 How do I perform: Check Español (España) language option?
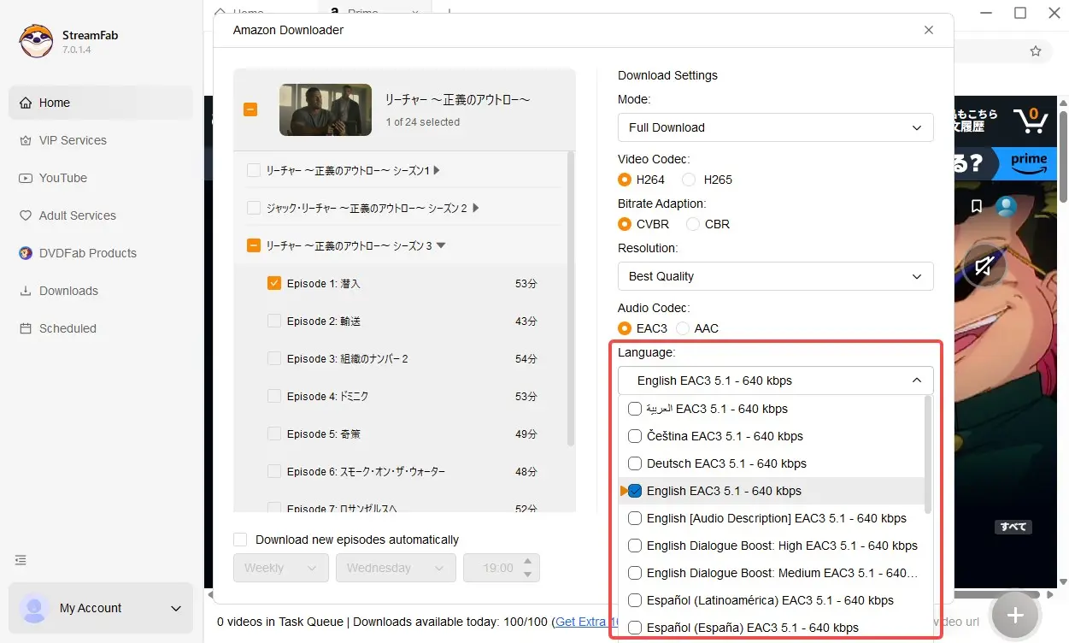pos(635,628)
